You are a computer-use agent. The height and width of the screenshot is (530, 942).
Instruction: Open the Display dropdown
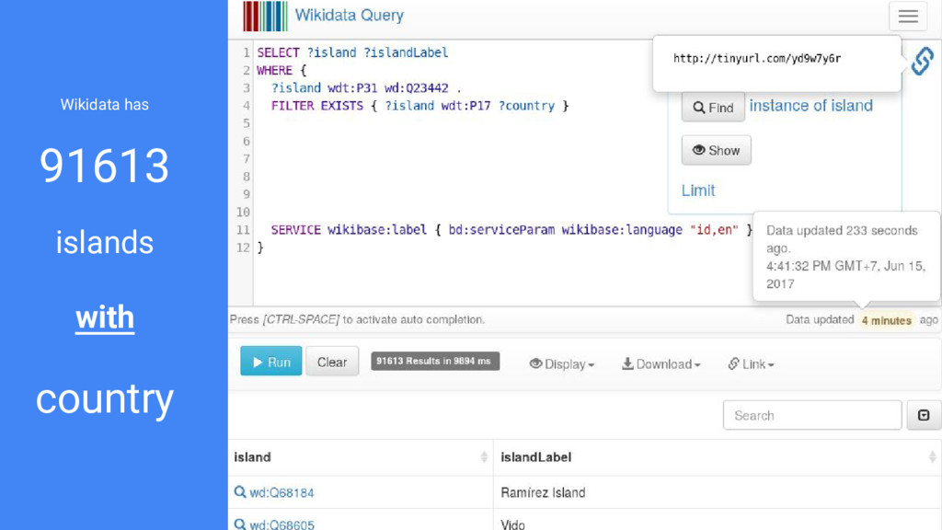tap(562, 364)
